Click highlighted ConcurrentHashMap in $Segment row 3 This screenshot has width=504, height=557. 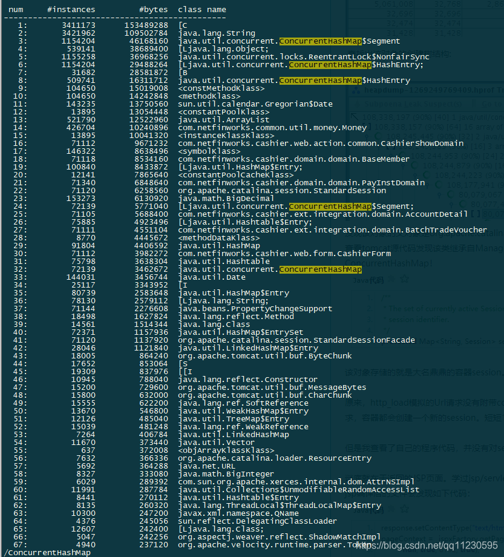tap(321, 41)
